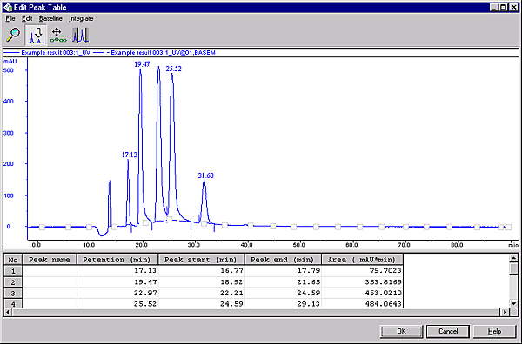
Task: Select the move baseline points tool
Action: [58, 36]
